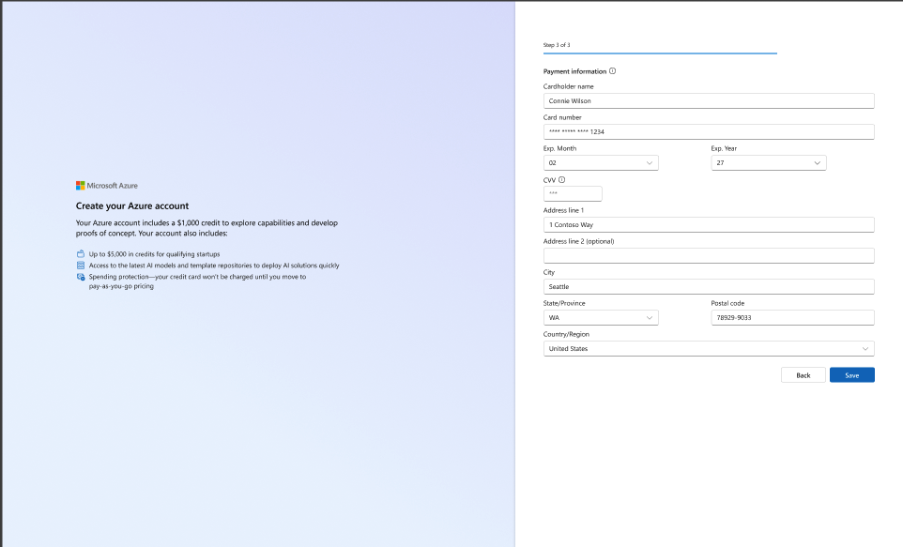
Task: Click the Back button
Action: (x=803, y=375)
